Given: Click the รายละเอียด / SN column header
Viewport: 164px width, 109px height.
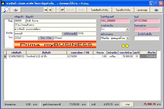Looking at the screenshot, I should (80, 52).
